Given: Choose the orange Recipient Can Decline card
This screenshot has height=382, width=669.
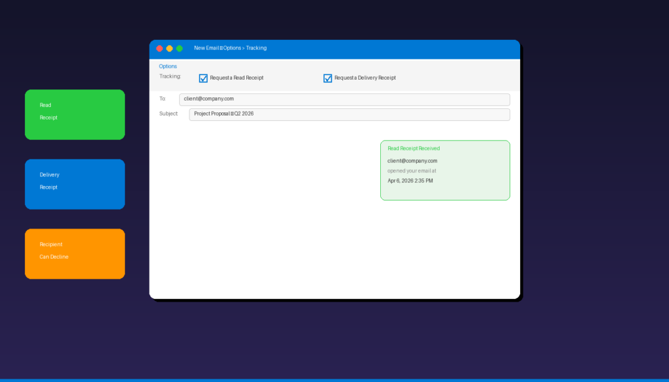Looking at the screenshot, I should (74, 253).
